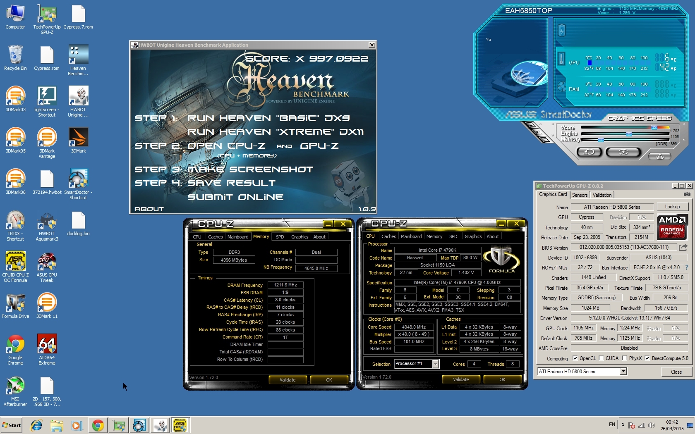
Task: Open the Recycle Bin
Action: coord(15,58)
